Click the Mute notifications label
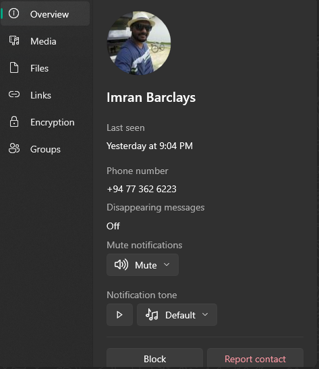Screen dimensions: 319x369 click(144, 245)
